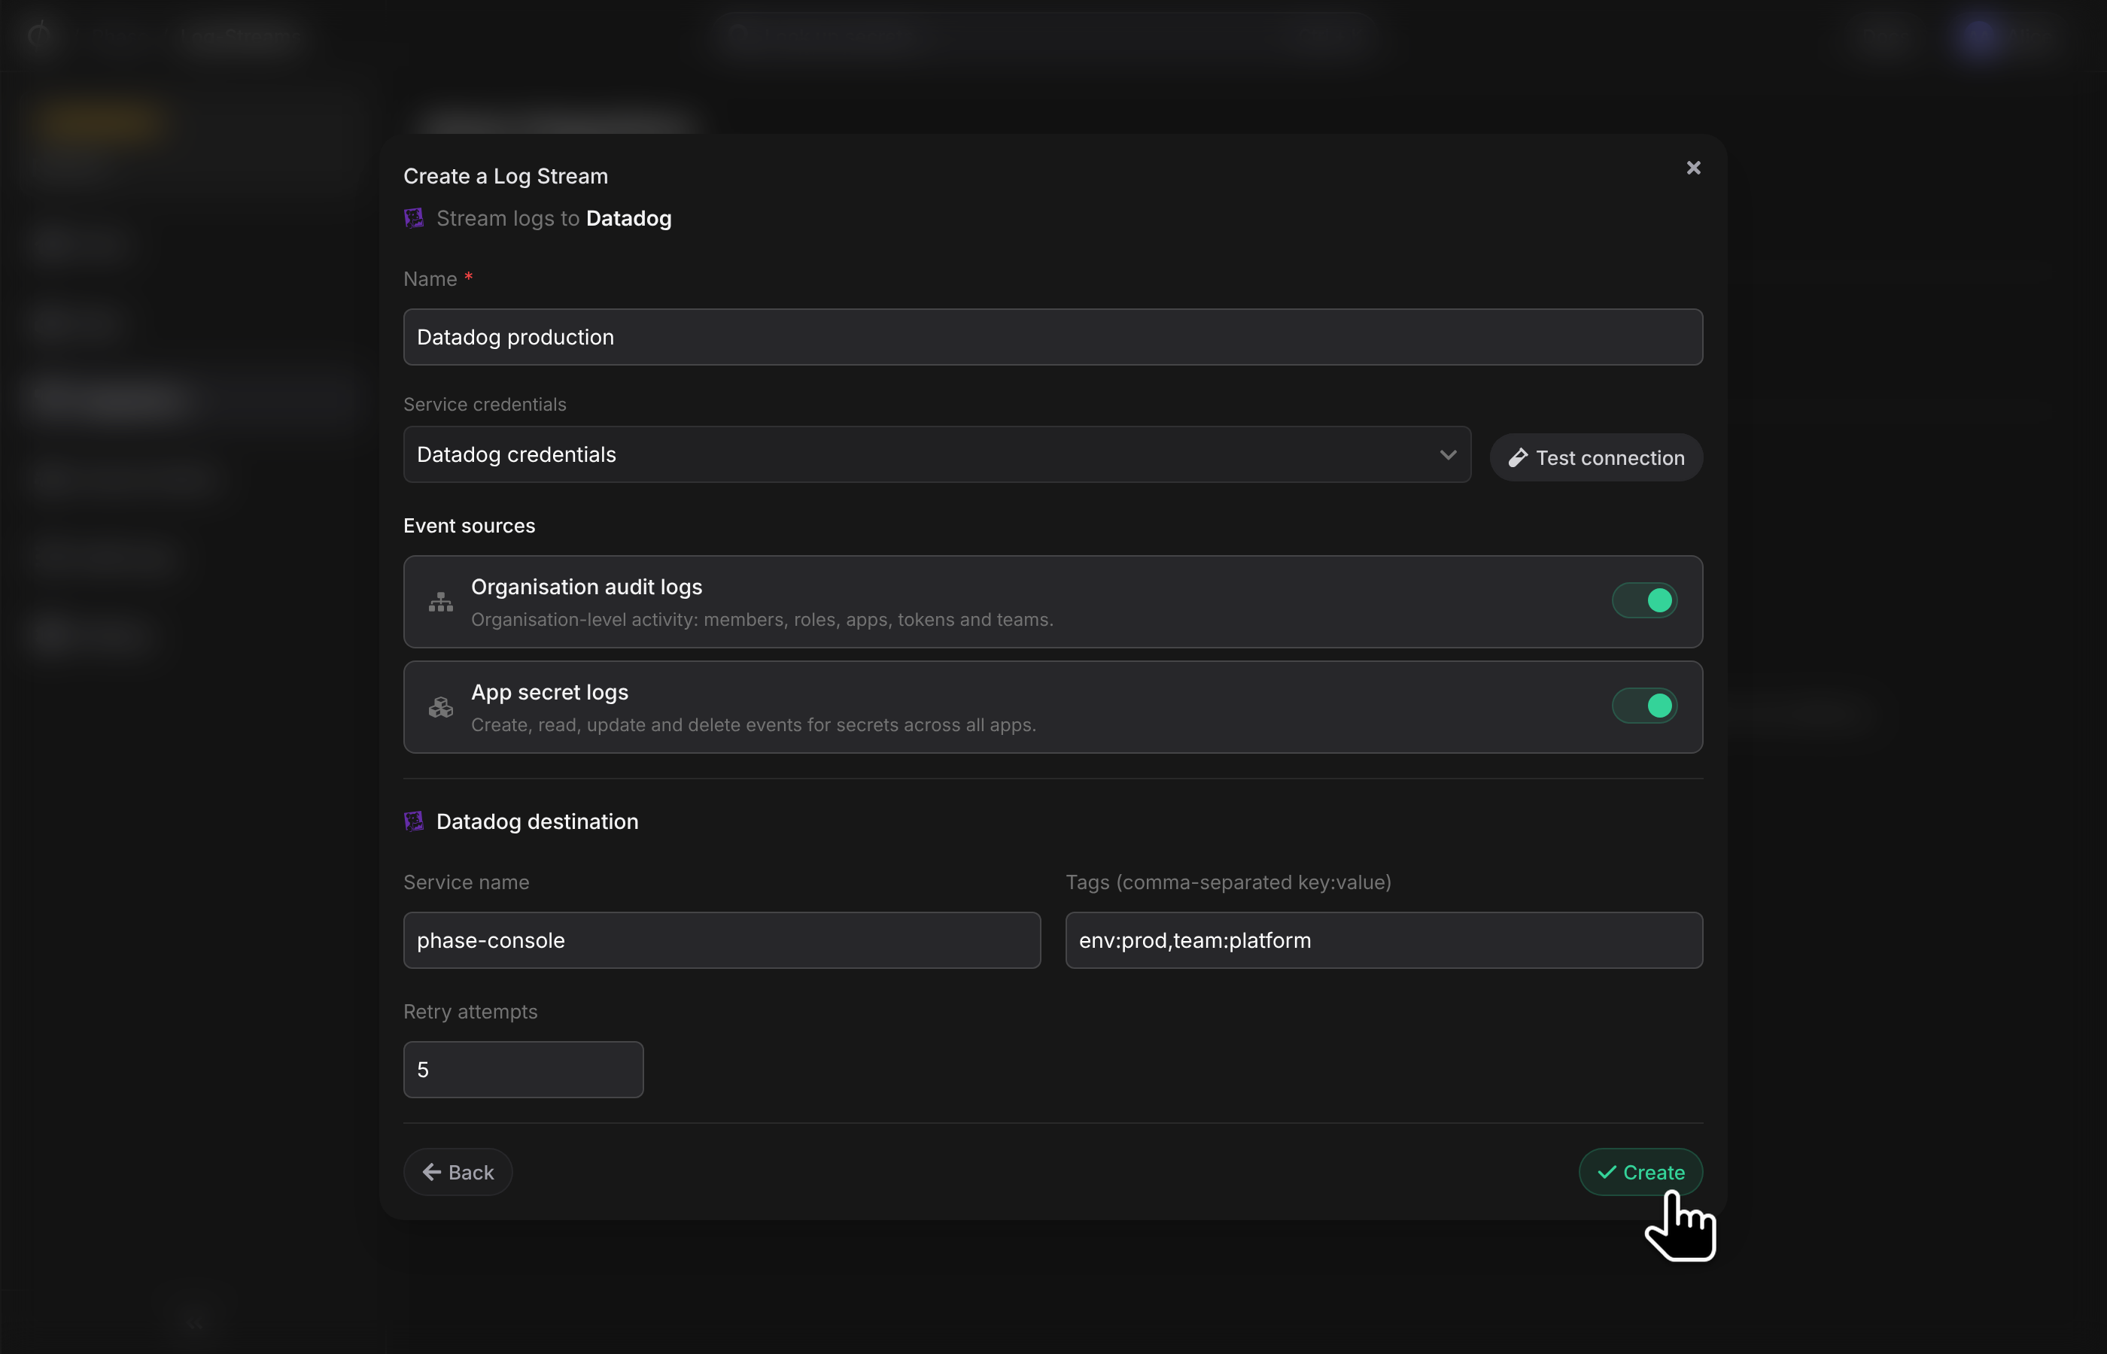Focus the Tags field with env:prod,team:platform
This screenshot has height=1354, width=2107.
(x=1384, y=940)
